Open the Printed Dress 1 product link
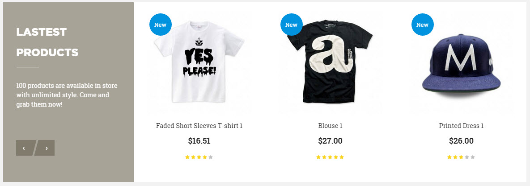Image resolution: width=530 pixels, height=186 pixels. pos(461,126)
